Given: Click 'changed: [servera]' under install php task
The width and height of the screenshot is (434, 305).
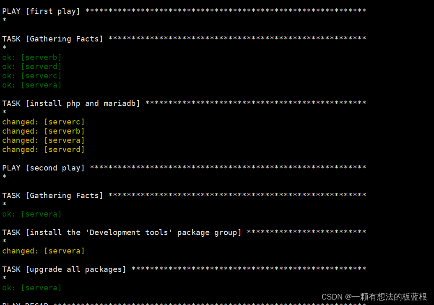Looking at the screenshot, I should tap(44, 140).
